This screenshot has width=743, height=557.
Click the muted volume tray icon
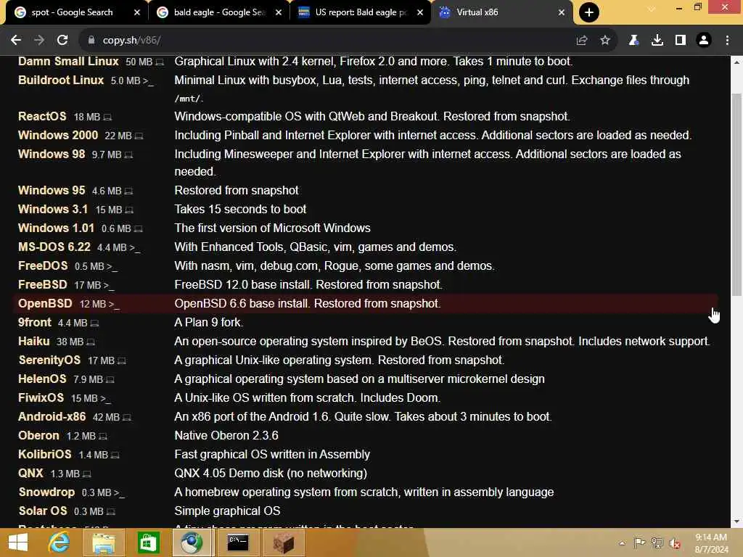point(675,543)
